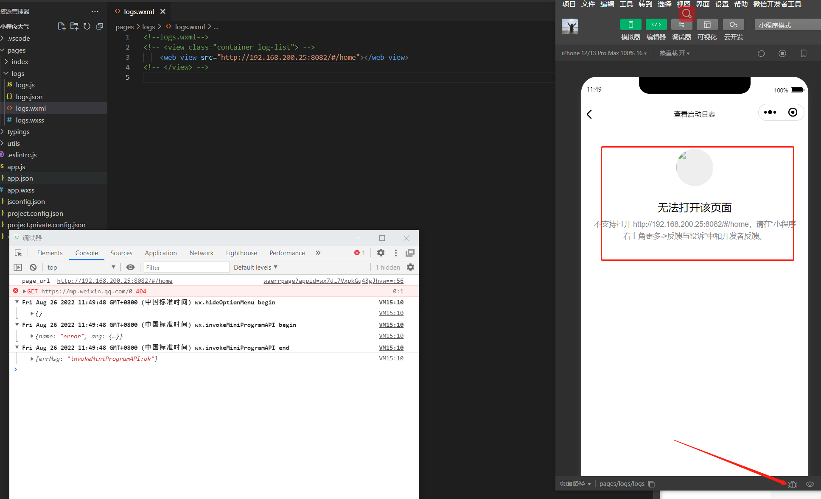This screenshot has height=499, width=821.
Task: Click the new file icon in explorer
Action: pos(62,26)
